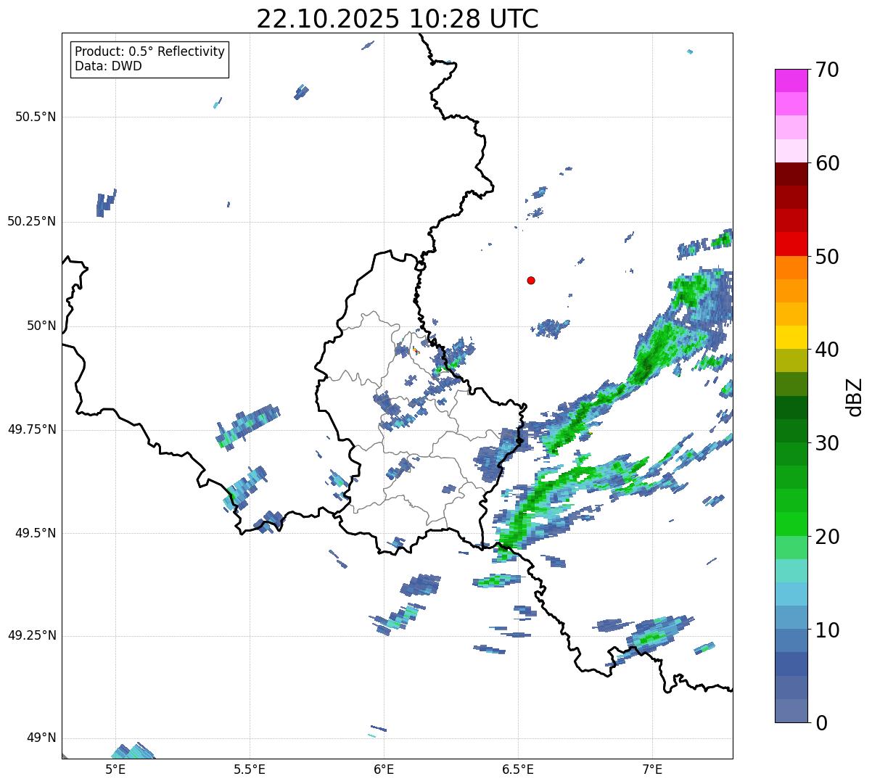Click the longitude label 6°E
Viewport: 872px width, 784px height.
point(384,769)
